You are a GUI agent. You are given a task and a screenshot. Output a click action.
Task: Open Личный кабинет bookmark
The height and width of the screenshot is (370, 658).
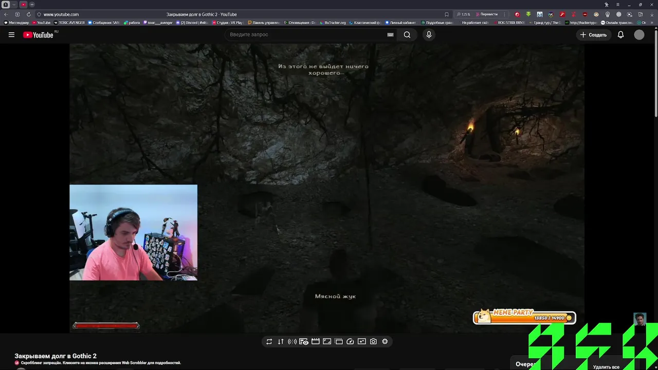400,23
